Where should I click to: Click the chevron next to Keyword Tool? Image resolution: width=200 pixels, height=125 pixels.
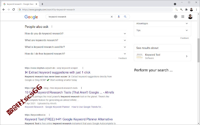pos(187,56)
